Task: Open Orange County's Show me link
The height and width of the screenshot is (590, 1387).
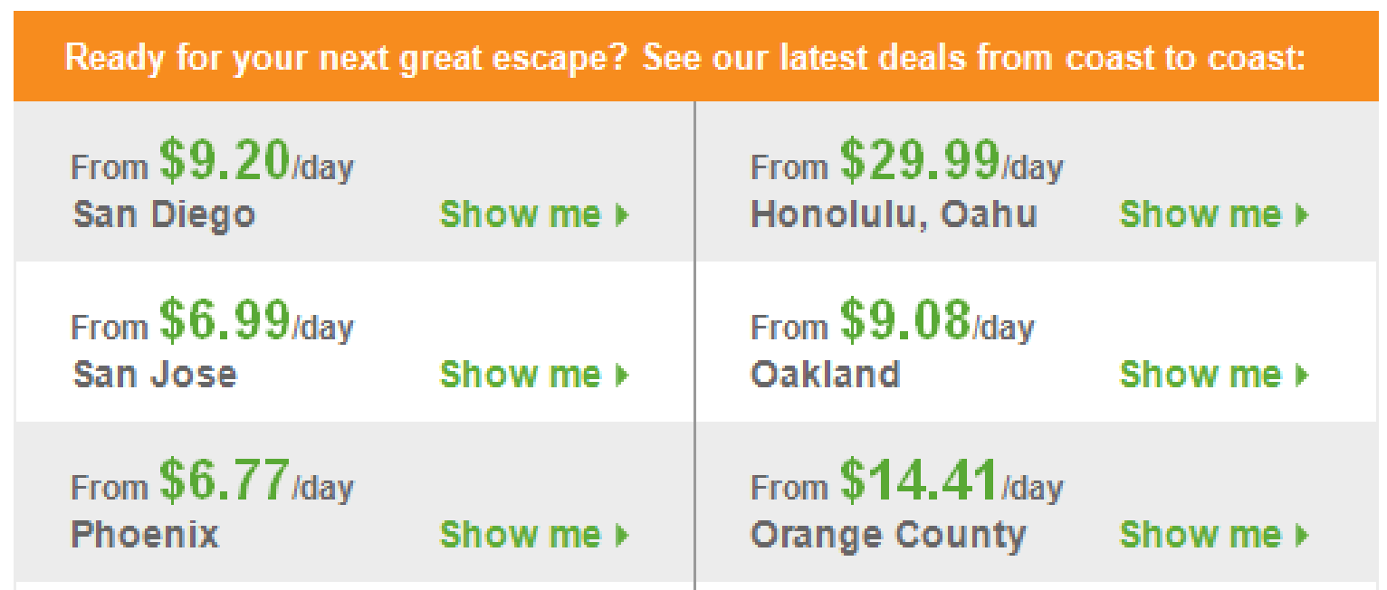Action: pos(1200,535)
